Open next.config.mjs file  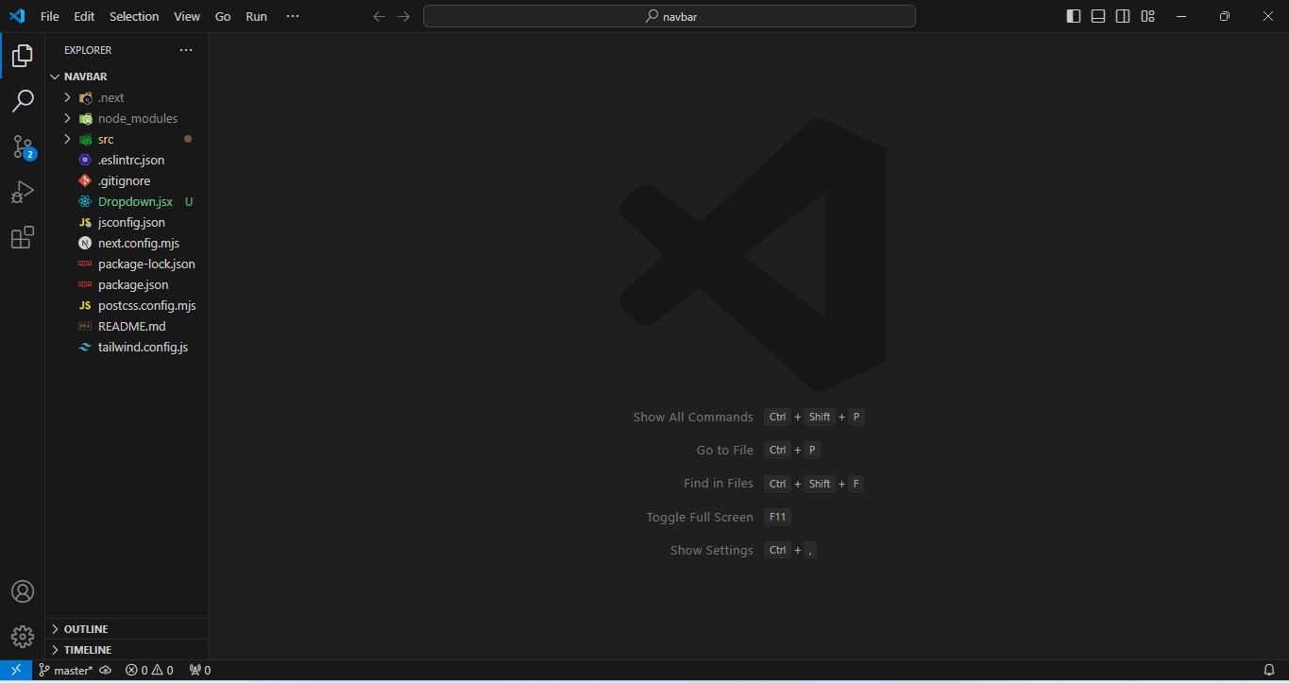click(x=127, y=243)
